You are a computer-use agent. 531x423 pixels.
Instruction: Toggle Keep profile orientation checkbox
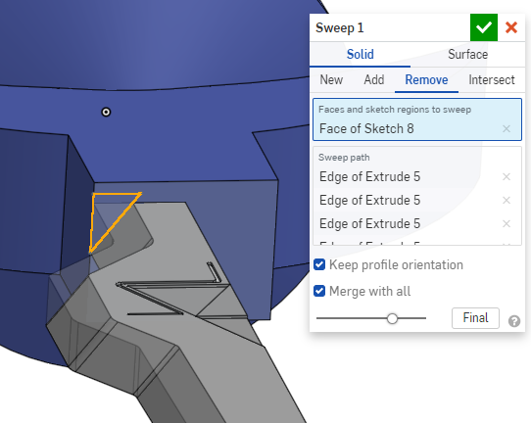[x=319, y=264]
